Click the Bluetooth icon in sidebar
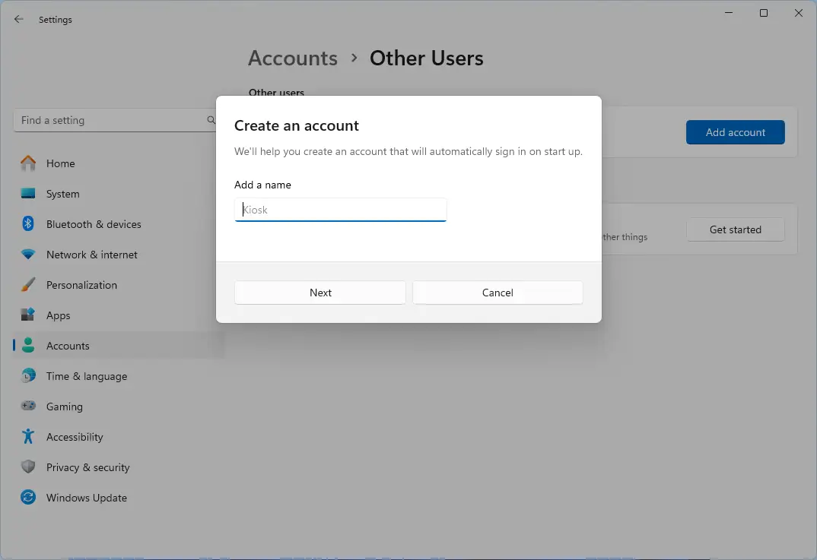 pos(28,224)
